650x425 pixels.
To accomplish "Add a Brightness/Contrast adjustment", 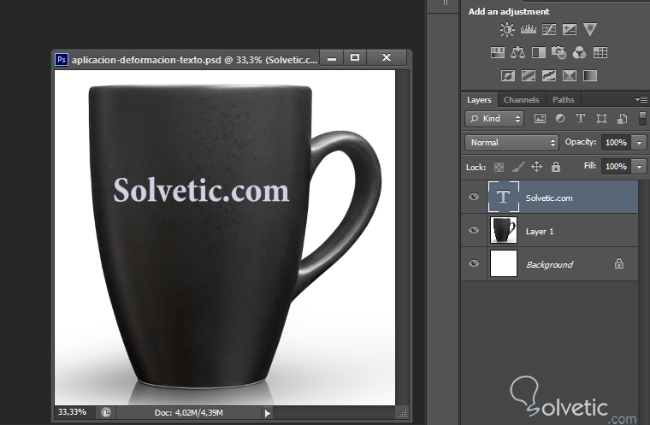I will pos(507,29).
